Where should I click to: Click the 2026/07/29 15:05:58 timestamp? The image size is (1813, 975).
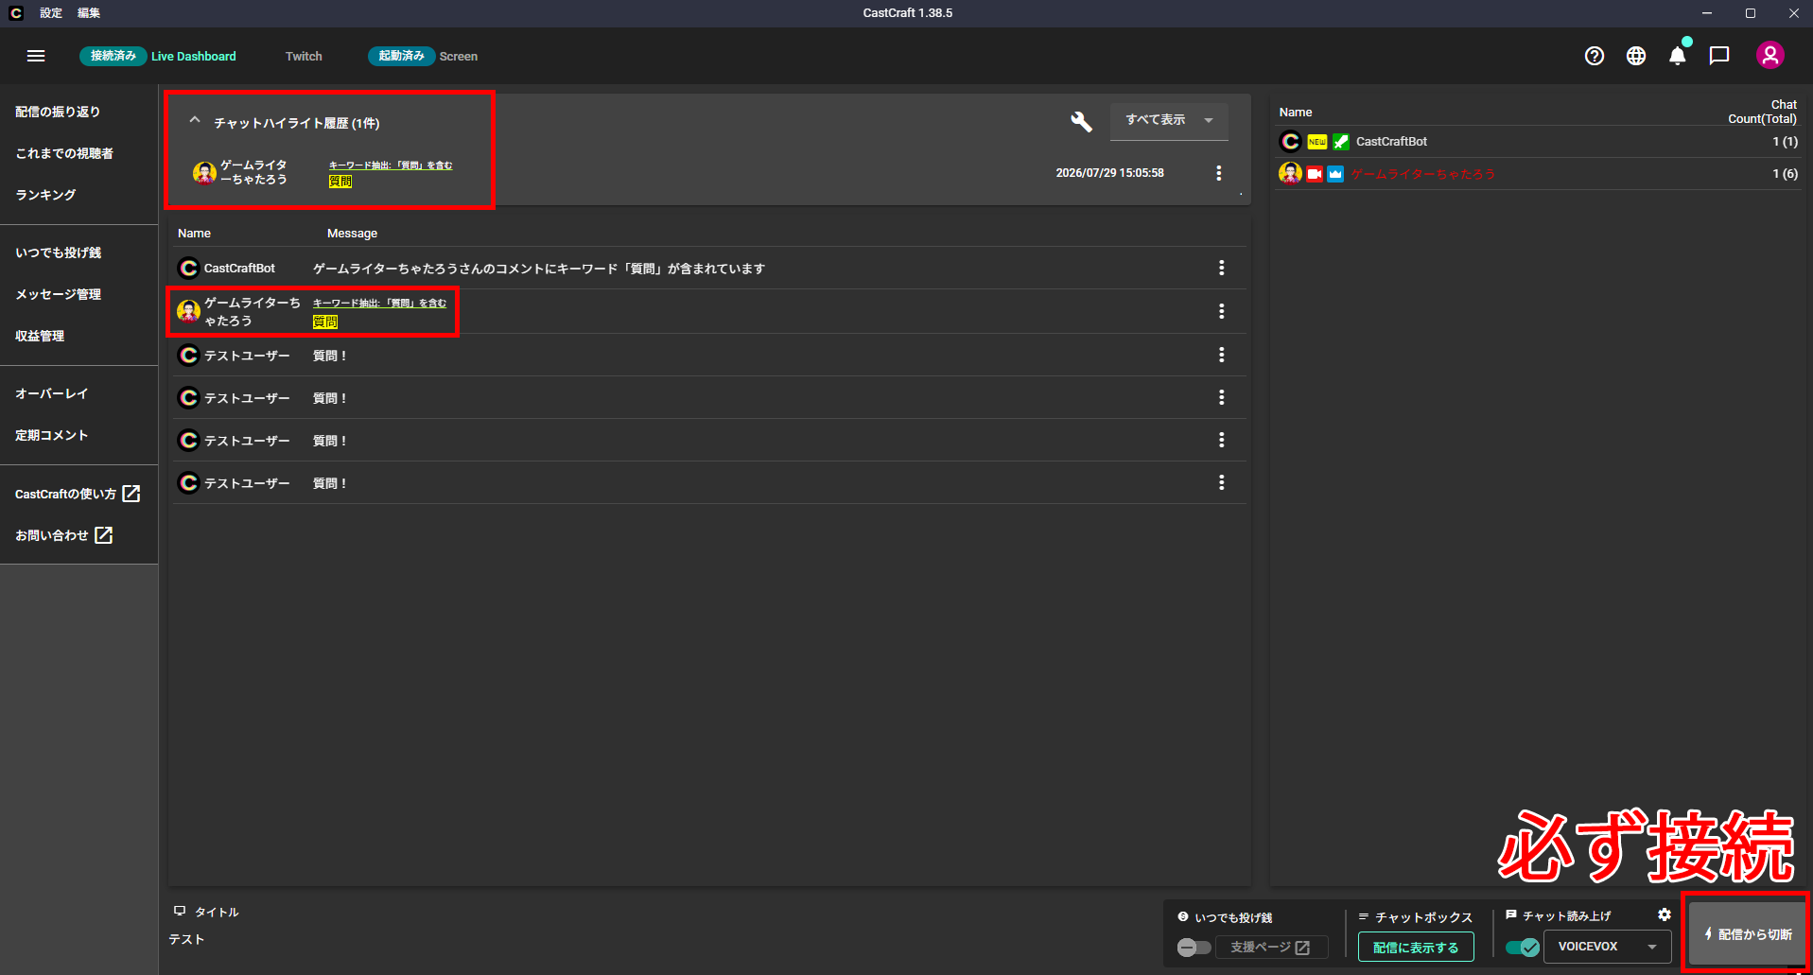point(1109,173)
